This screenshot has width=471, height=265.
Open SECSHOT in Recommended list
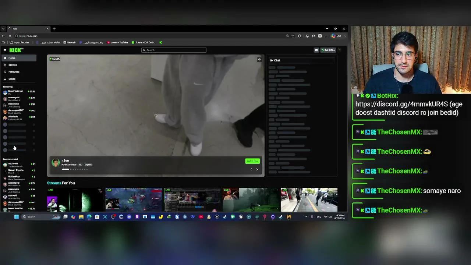(x=19, y=165)
